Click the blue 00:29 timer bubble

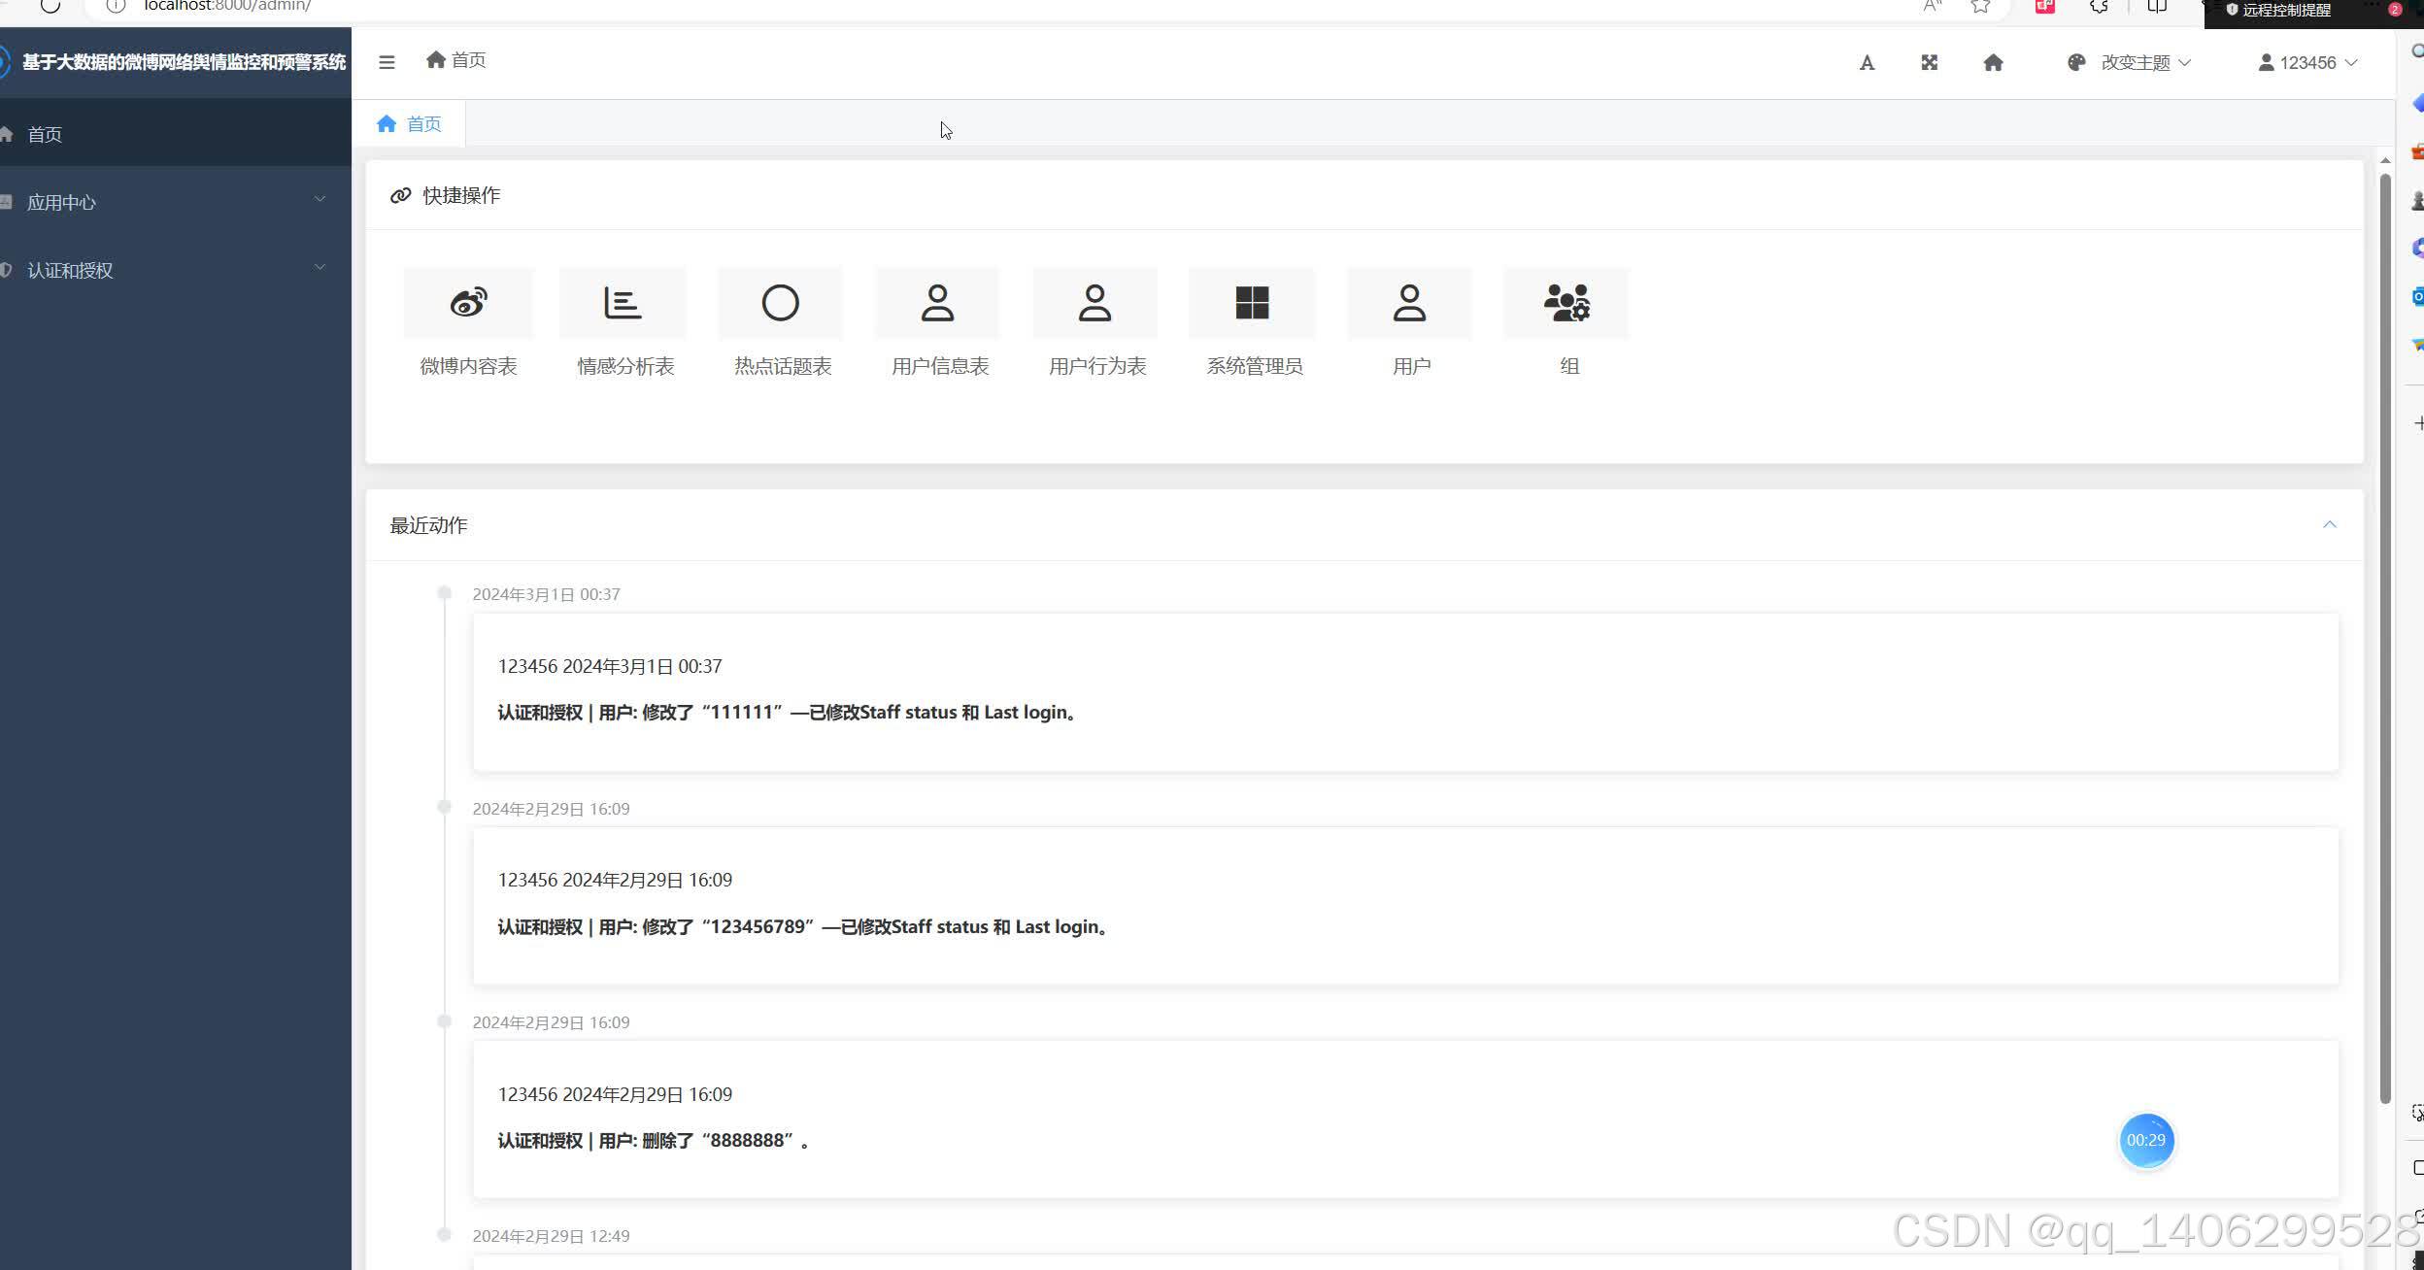click(2145, 1140)
